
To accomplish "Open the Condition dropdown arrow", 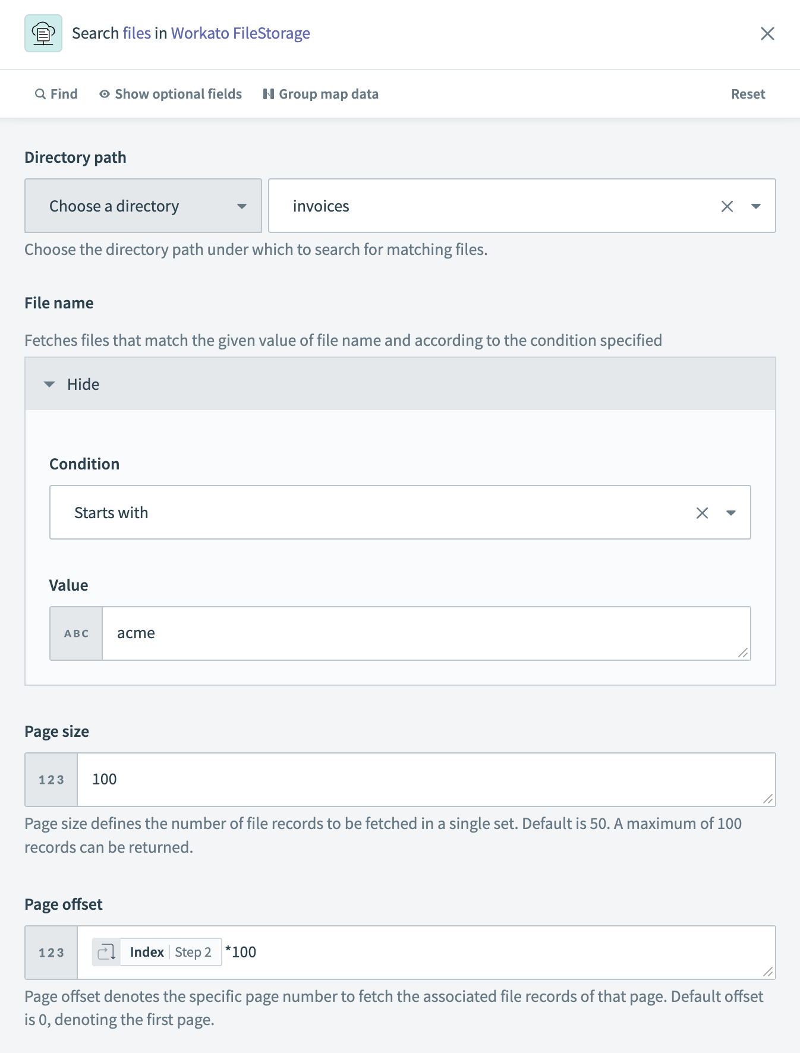I will [731, 513].
